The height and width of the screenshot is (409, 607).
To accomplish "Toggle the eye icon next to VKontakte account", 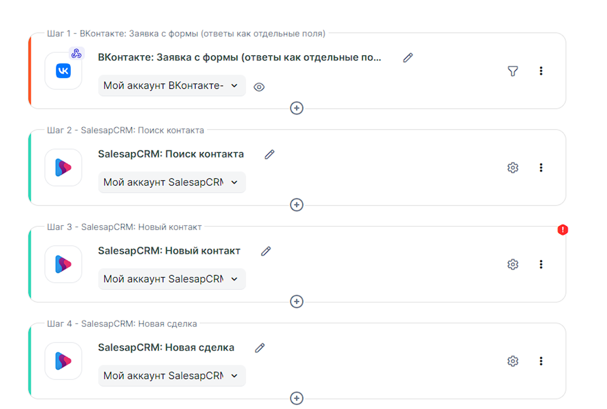I will pyautogui.click(x=259, y=87).
